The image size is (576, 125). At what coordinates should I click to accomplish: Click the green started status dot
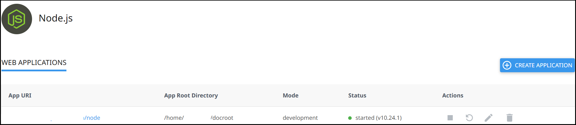[350, 118]
